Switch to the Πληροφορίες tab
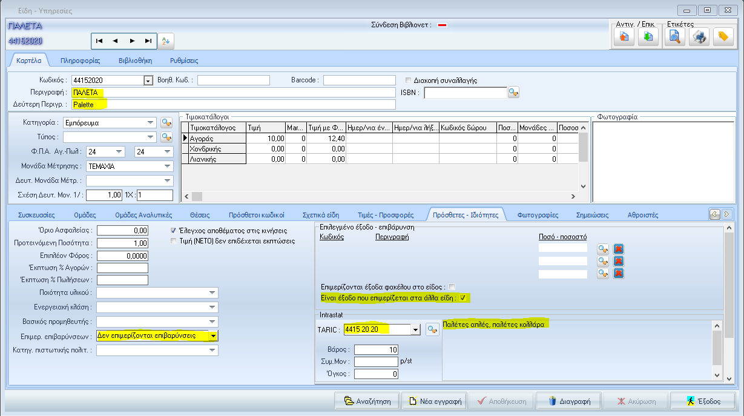The width and height of the screenshot is (744, 416). 80,61
